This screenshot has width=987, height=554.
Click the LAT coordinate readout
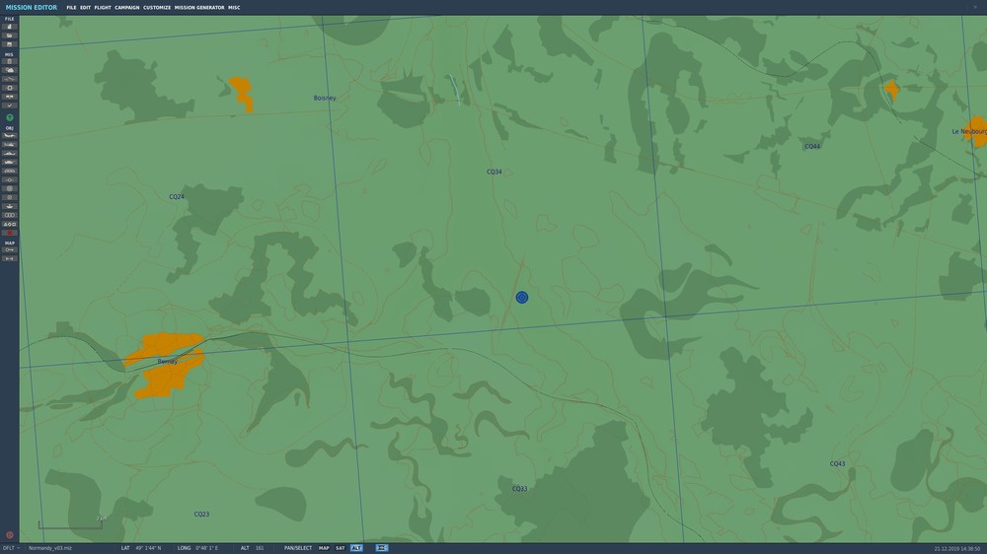tap(141, 548)
